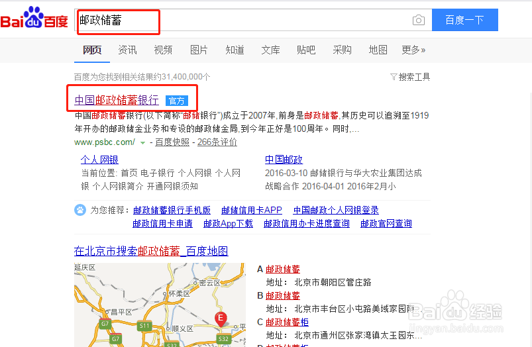
Task: Open 中国邮政储蓄银行 official result link
Action: [117, 100]
